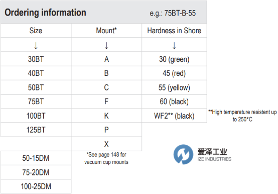The image size is (278, 194).
Task: Click the down arrow under Mount
Action: [106, 46]
